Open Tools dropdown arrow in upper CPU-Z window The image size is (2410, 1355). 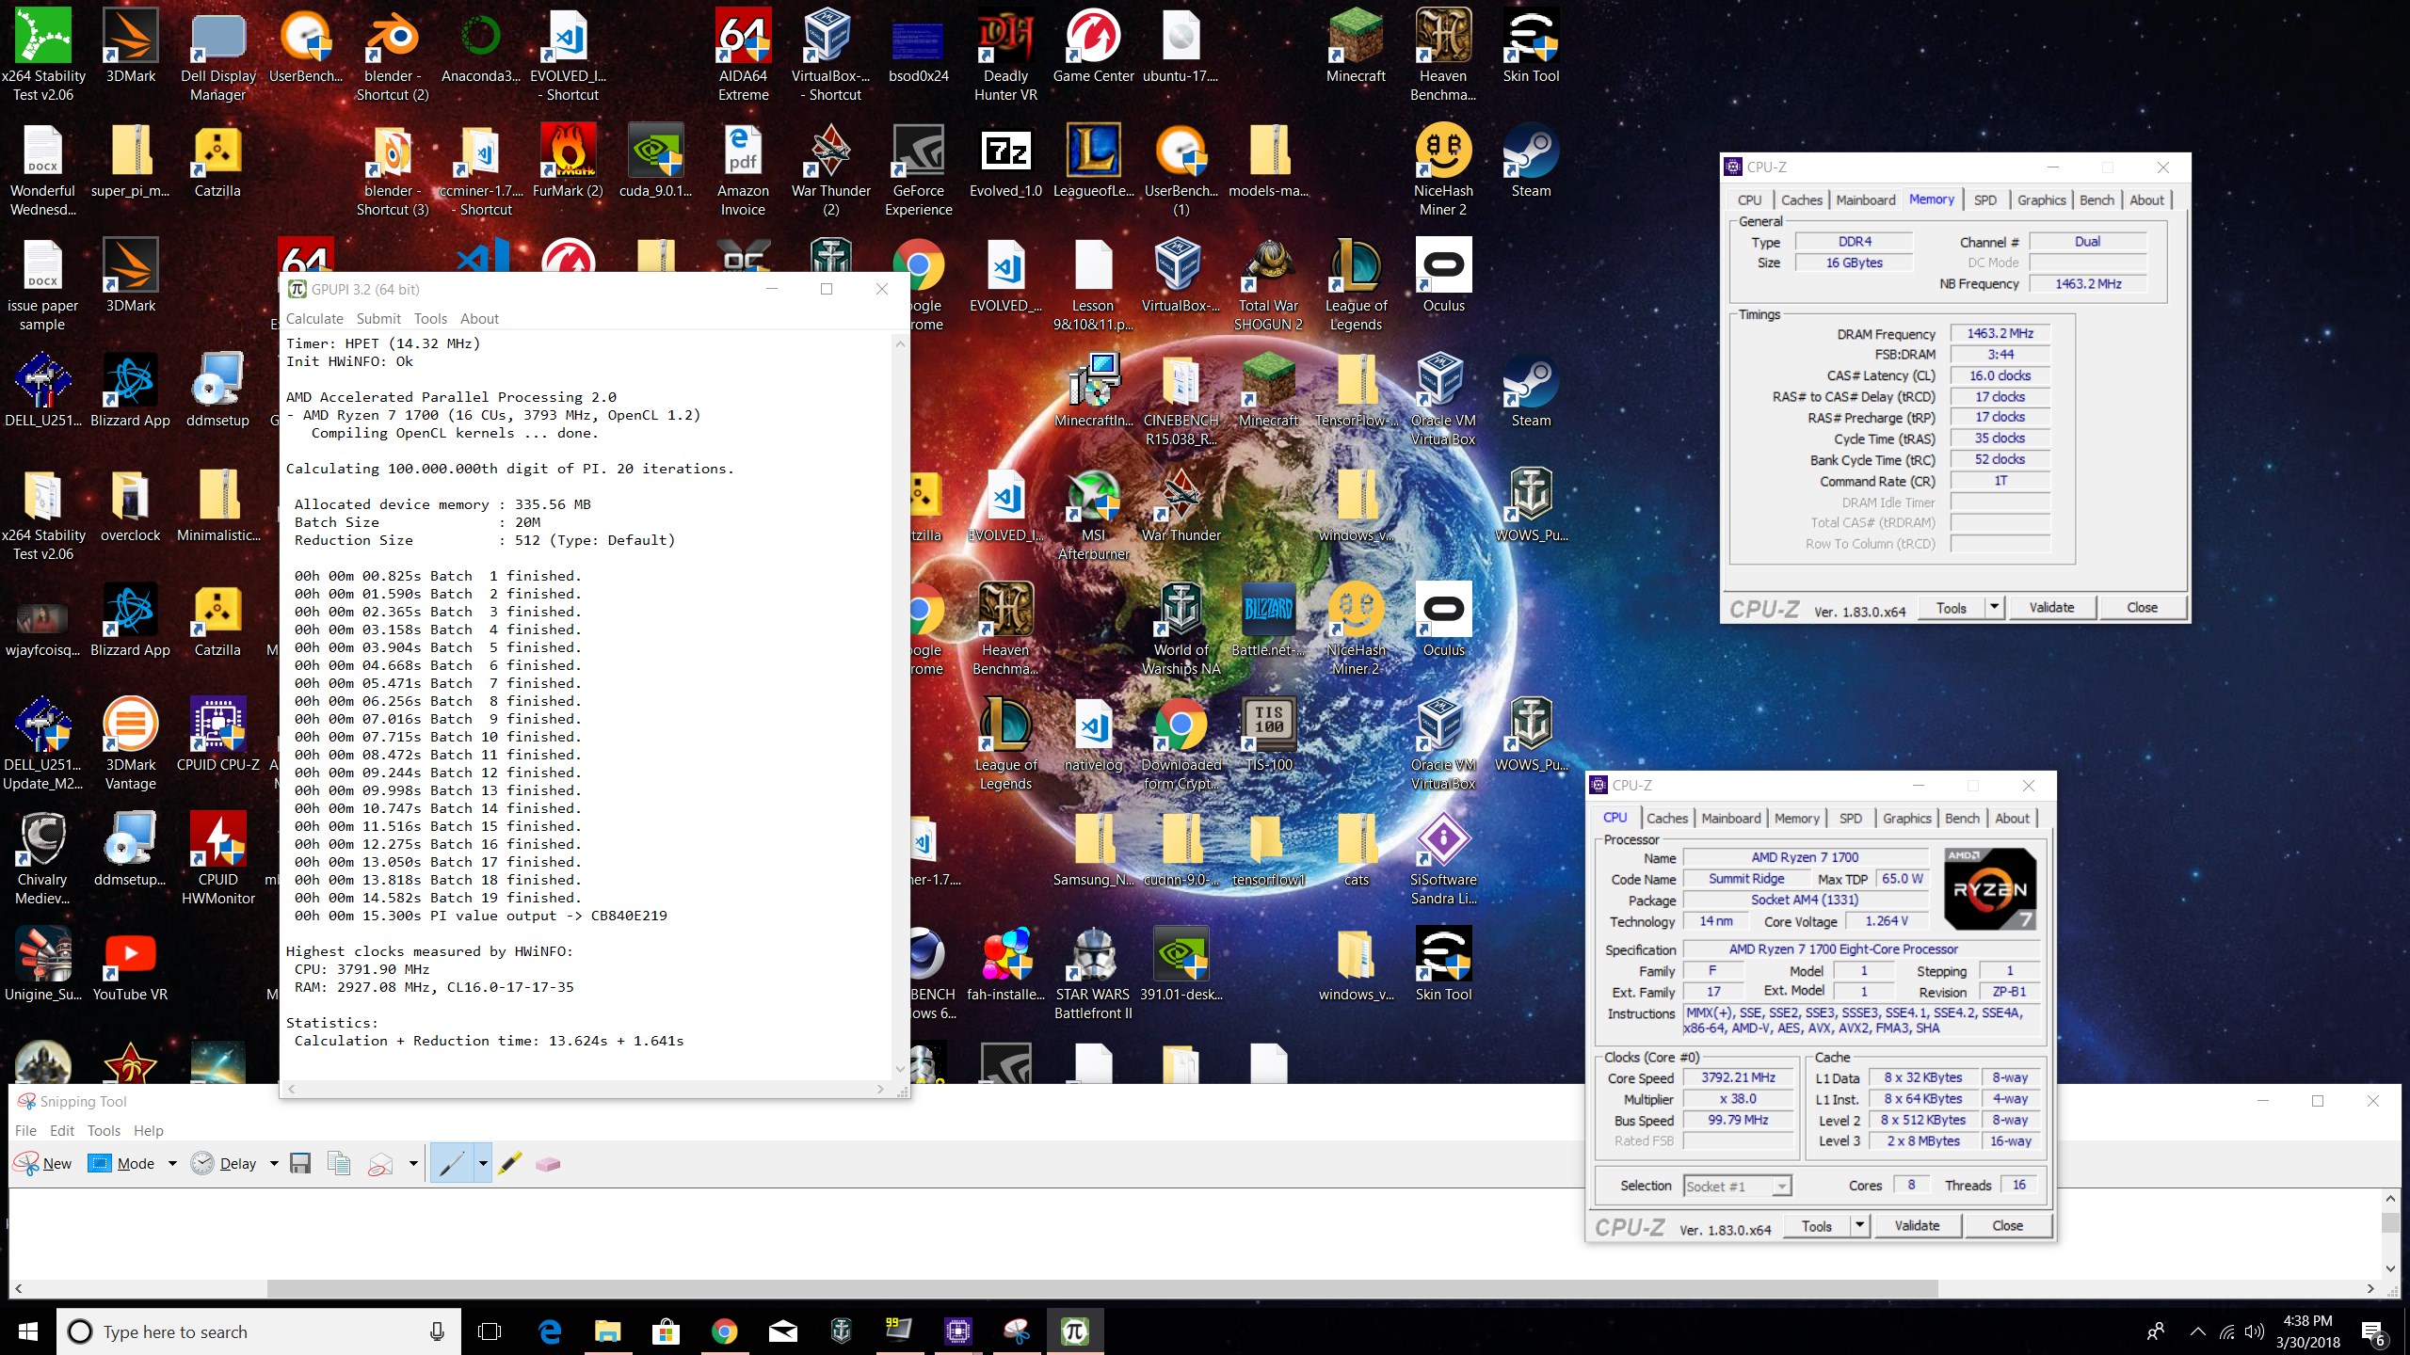click(x=1994, y=607)
